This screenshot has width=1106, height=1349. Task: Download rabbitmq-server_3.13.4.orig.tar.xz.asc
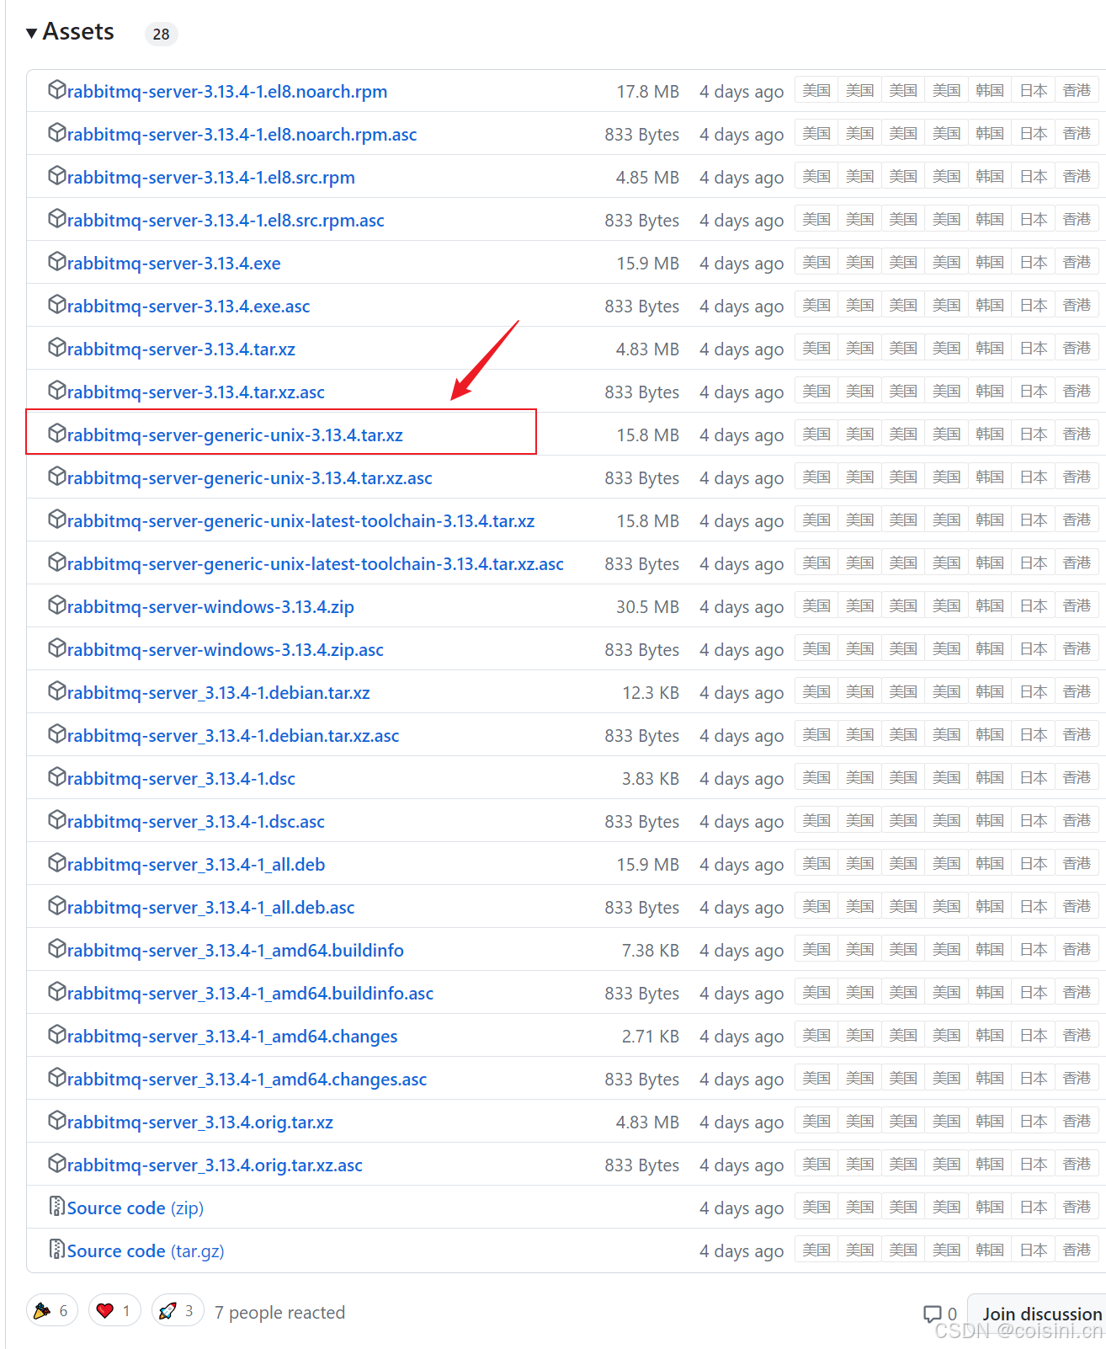(215, 1165)
